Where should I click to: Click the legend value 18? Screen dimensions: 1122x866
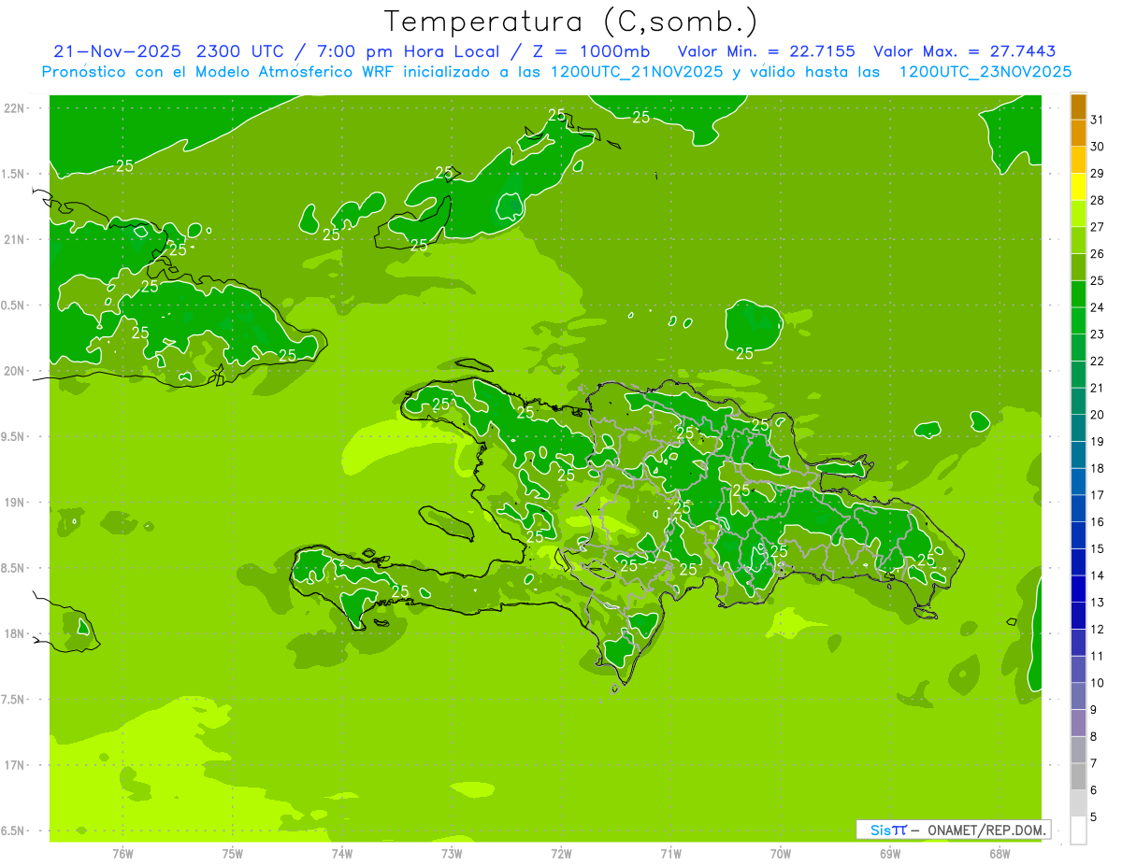coord(1097,468)
